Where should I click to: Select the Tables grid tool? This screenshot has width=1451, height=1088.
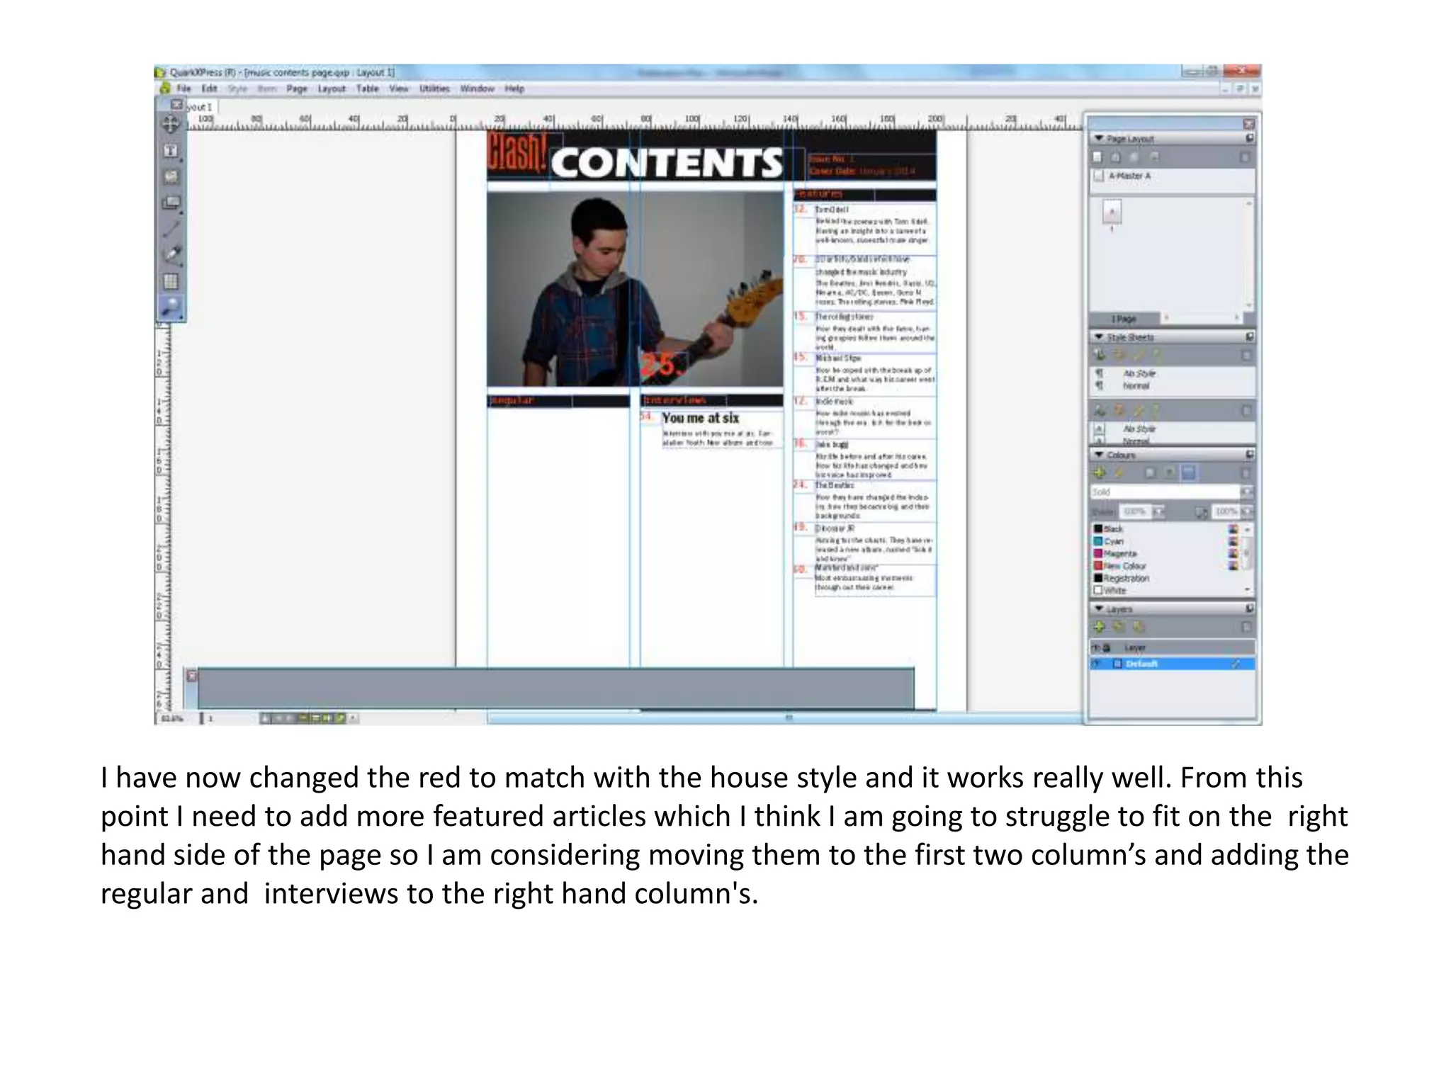[171, 281]
